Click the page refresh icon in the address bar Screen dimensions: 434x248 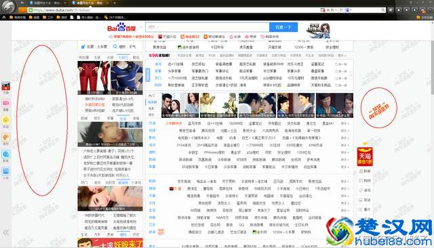click(341, 10)
